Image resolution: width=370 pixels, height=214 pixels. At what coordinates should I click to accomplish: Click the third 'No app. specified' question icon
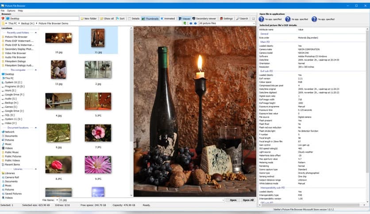click(314, 19)
